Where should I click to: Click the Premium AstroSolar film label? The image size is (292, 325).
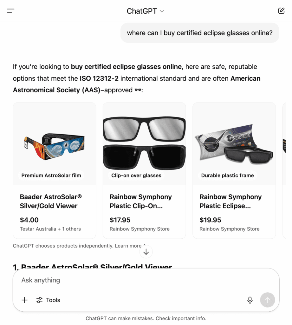pyautogui.click(x=51, y=175)
